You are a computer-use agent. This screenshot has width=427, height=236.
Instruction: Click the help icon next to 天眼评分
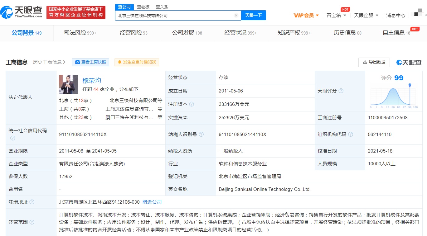point(341,91)
